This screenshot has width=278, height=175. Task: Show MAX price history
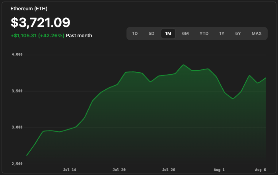click(257, 33)
